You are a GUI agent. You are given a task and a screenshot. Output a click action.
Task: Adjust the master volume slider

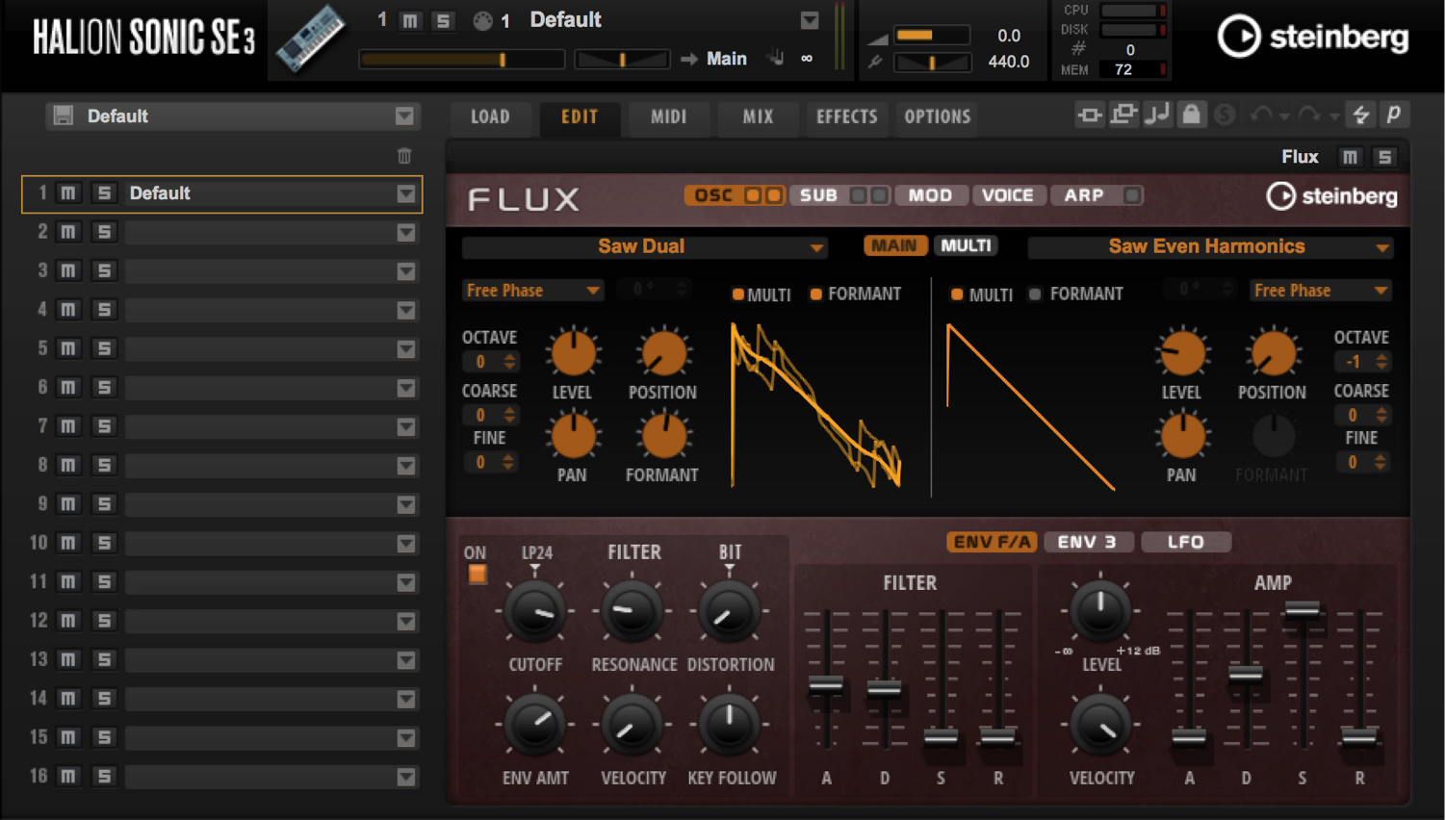pyautogui.click(x=931, y=36)
